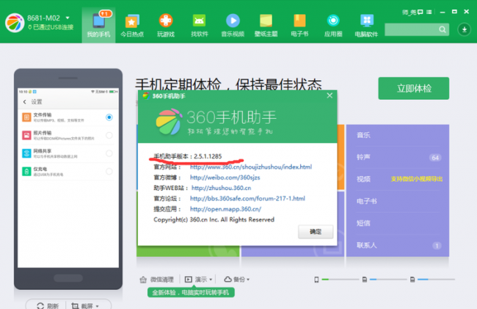
Task: Click the 网络共享 blue icon on phone
Action: click(x=26, y=153)
